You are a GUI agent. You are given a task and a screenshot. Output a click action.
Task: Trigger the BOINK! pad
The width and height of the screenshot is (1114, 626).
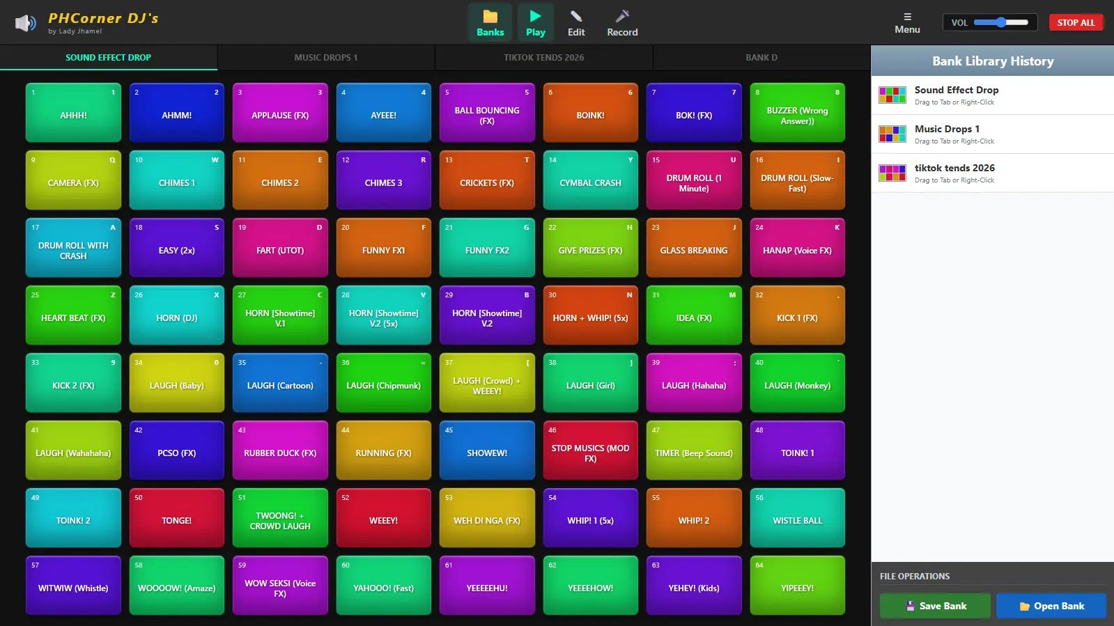pyautogui.click(x=591, y=113)
